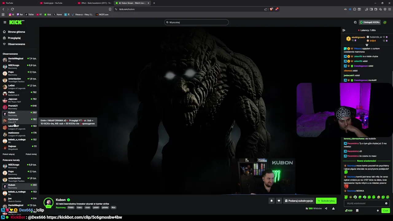The width and height of the screenshot is (393, 221).
Task: Click the heart follow icon
Action: click(279, 201)
